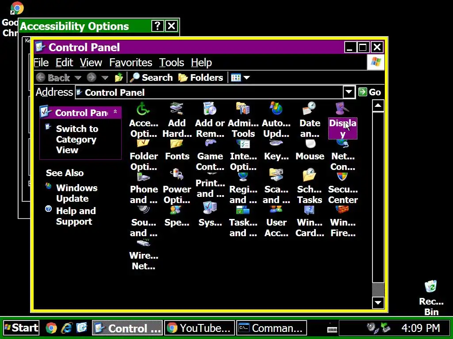Collapse the Control Panel side pane header

coord(115,112)
